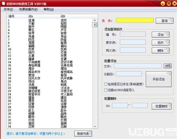
Task: Open the 帮助(H) menu
Action: click(49, 9)
